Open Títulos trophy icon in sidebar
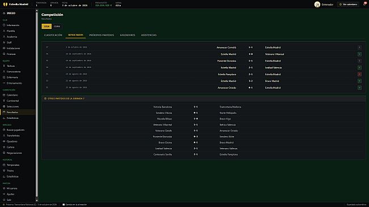This screenshot has width=369, height=207. tap(4, 171)
